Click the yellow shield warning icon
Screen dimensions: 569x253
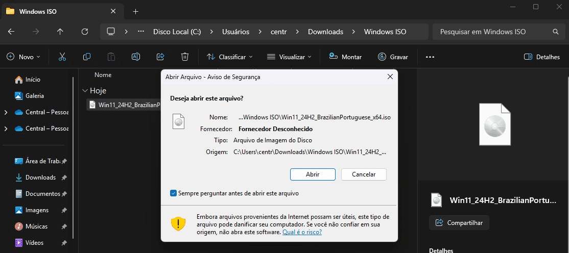click(178, 223)
